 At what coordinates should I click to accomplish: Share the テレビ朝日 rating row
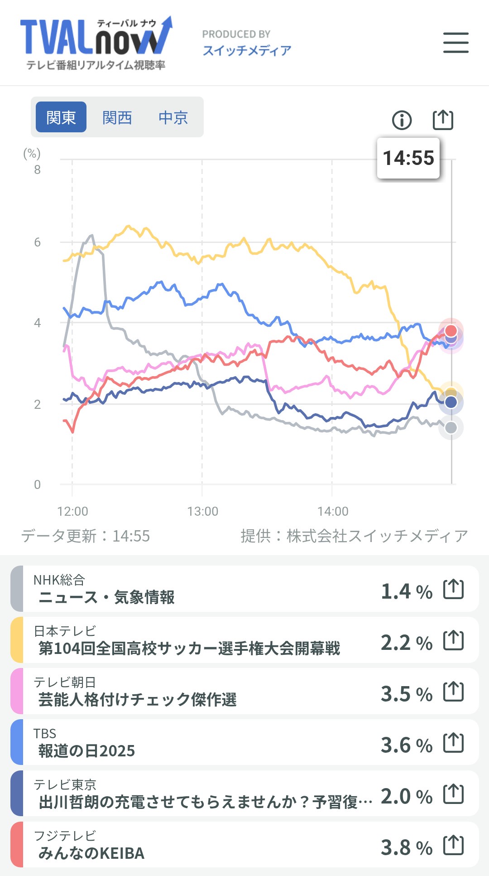click(x=453, y=692)
